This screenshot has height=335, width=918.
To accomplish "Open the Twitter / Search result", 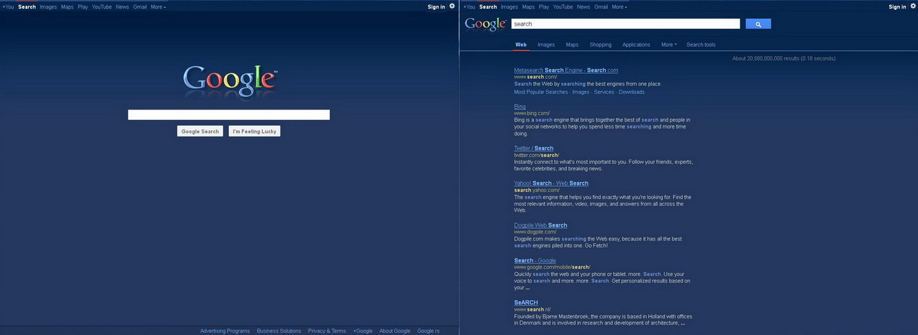I will tap(534, 148).
